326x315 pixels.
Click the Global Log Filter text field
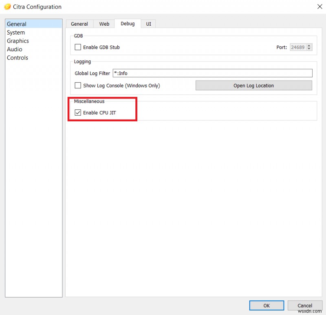212,73
